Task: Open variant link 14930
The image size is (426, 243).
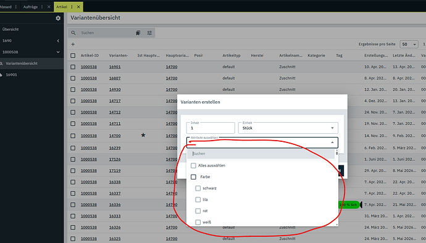Action: click(115, 89)
